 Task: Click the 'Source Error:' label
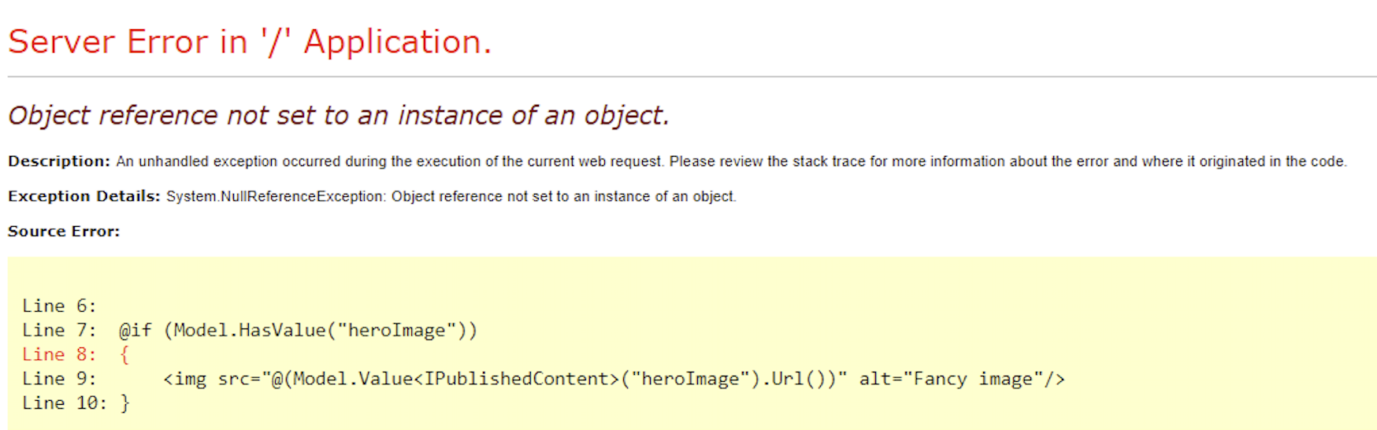pyautogui.click(x=64, y=232)
